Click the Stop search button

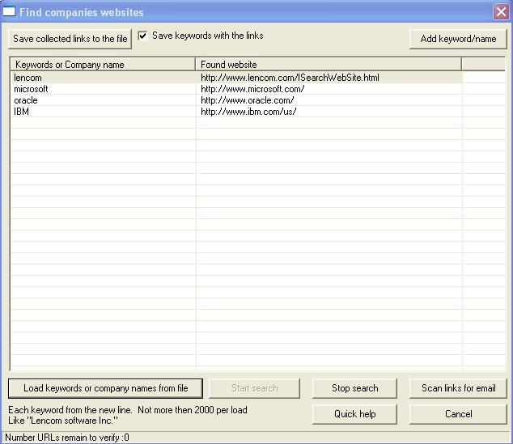(x=354, y=388)
